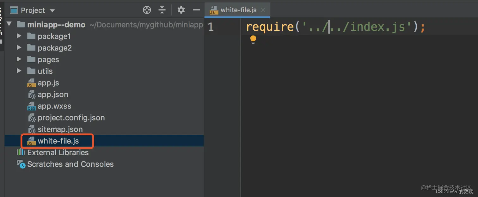The image size is (478, 197).
Task: Open app.js in the project tree
Action: tap(48, 83)
